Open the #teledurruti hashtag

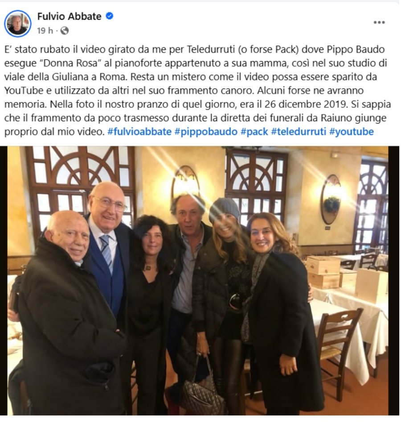[x=299, y=132]
